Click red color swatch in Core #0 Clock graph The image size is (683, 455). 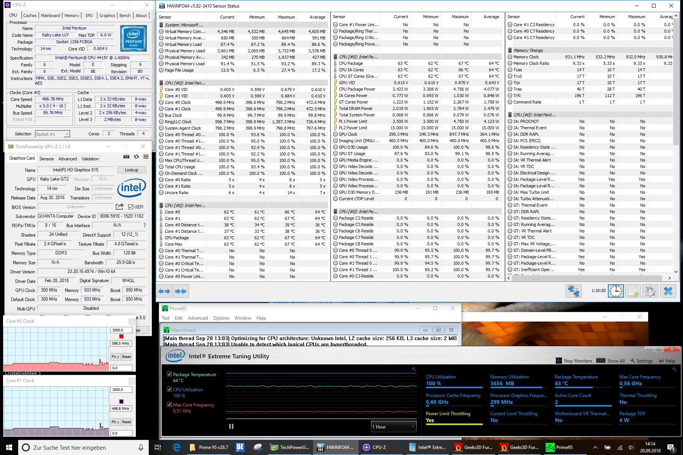[121, 336]
